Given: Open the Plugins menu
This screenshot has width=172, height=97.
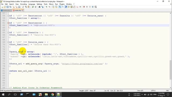Looking at the screenshot, I should [x=62, y=4].
